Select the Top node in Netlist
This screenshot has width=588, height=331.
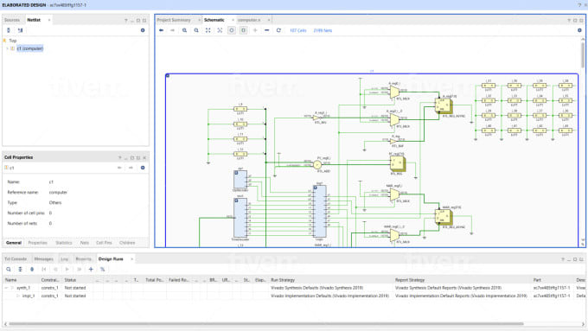tap(13, 41)
